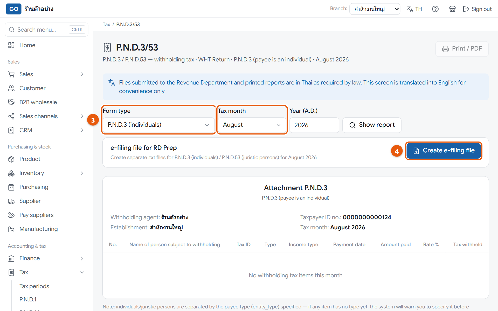Open the store icon in the top bar

click(x=452, y=9)
